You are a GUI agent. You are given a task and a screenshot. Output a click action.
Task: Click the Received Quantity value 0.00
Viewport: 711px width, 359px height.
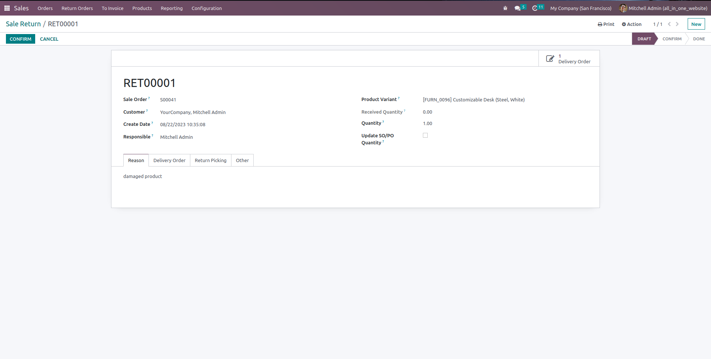427,112
